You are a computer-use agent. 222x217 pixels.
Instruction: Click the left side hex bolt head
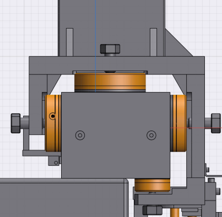(15, 123)
